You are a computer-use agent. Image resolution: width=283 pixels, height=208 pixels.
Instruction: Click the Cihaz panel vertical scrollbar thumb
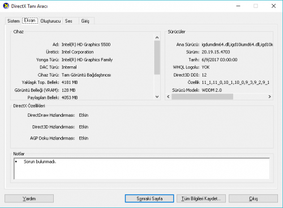click(157, 58)
